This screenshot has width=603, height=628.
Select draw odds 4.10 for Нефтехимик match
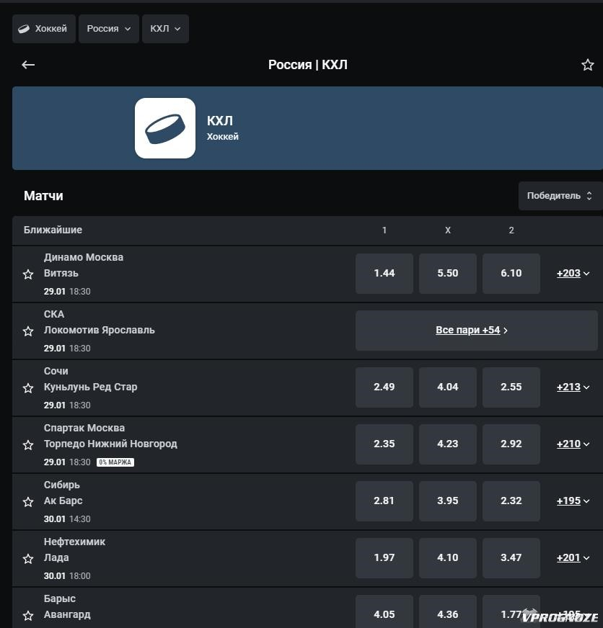448,558
